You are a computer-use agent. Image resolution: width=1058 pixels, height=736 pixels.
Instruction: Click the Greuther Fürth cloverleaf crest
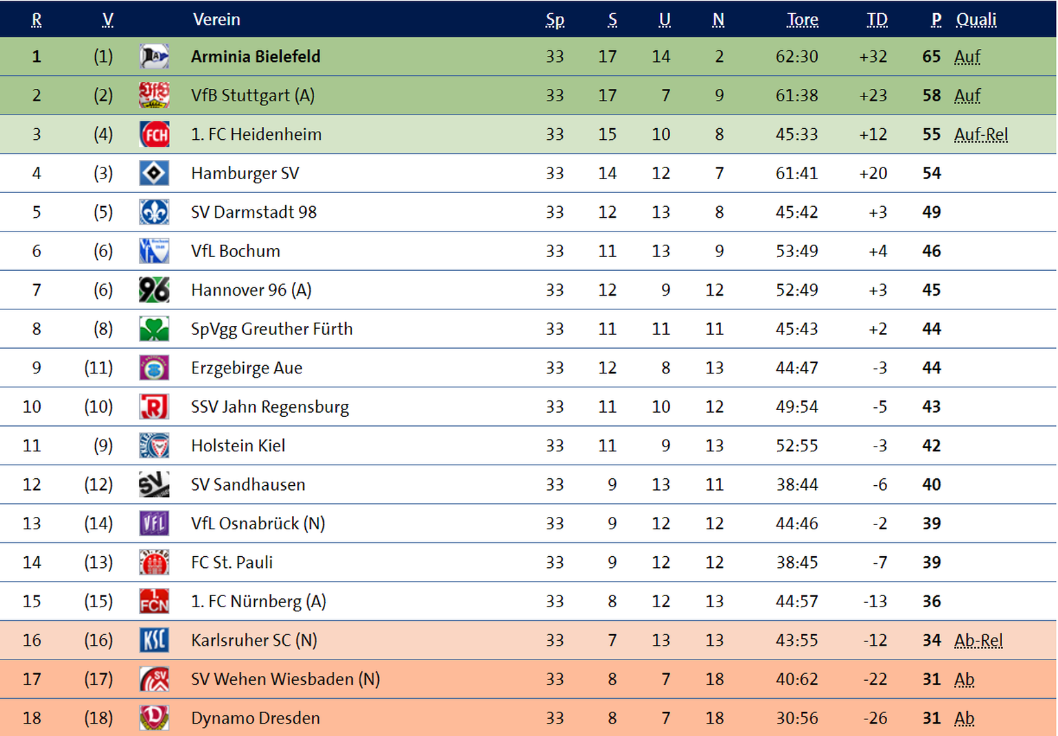coord(154,329)
